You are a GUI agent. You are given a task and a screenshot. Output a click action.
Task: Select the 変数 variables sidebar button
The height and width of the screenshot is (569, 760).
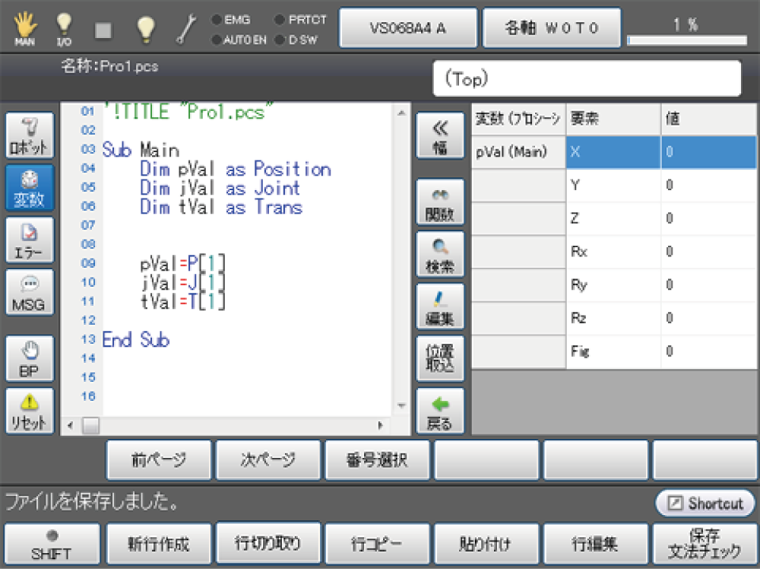point(30,187)
